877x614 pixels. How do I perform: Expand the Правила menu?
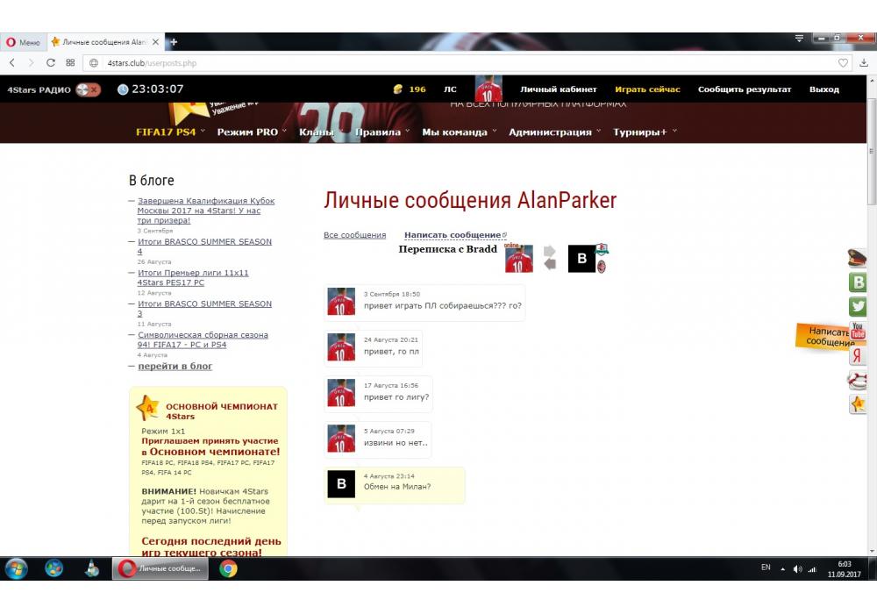click(x=382, y=132)
